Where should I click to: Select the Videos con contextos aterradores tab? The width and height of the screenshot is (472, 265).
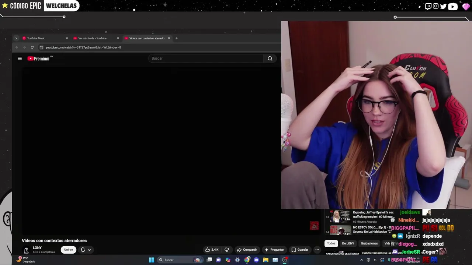(x=146, y=38)
